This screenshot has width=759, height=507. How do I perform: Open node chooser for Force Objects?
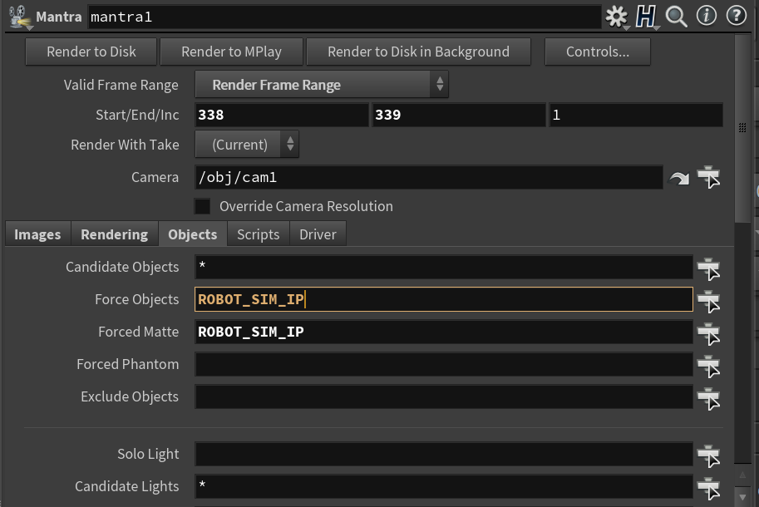[708, 302]
